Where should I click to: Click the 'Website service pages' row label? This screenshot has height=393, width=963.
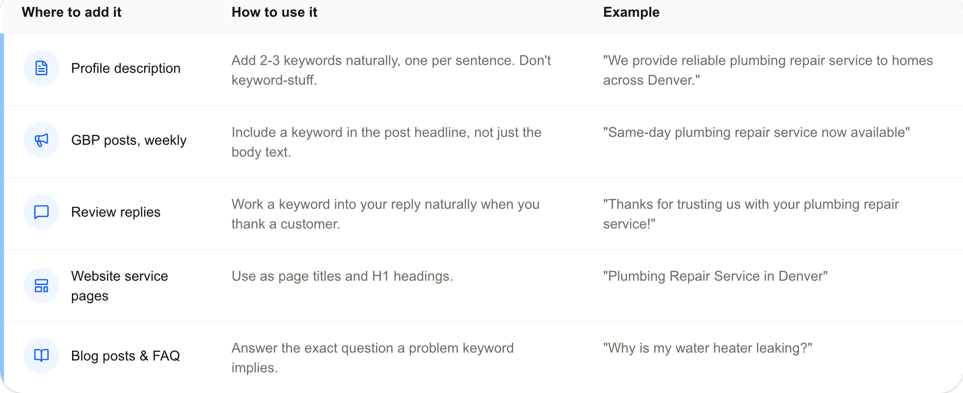pos(119,286)
